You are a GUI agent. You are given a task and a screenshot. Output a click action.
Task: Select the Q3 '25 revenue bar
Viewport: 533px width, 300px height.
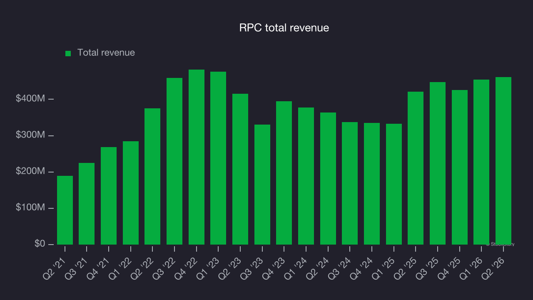438,163
